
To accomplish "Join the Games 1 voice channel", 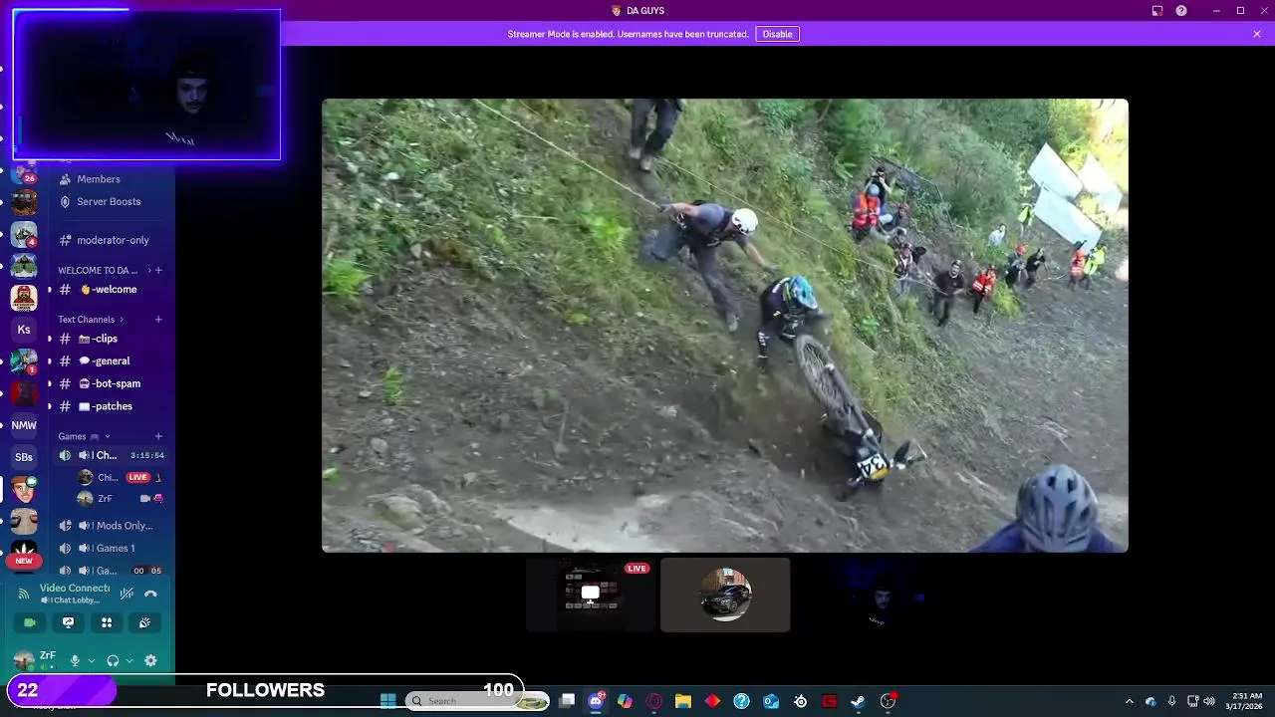I will pos(112,549).
